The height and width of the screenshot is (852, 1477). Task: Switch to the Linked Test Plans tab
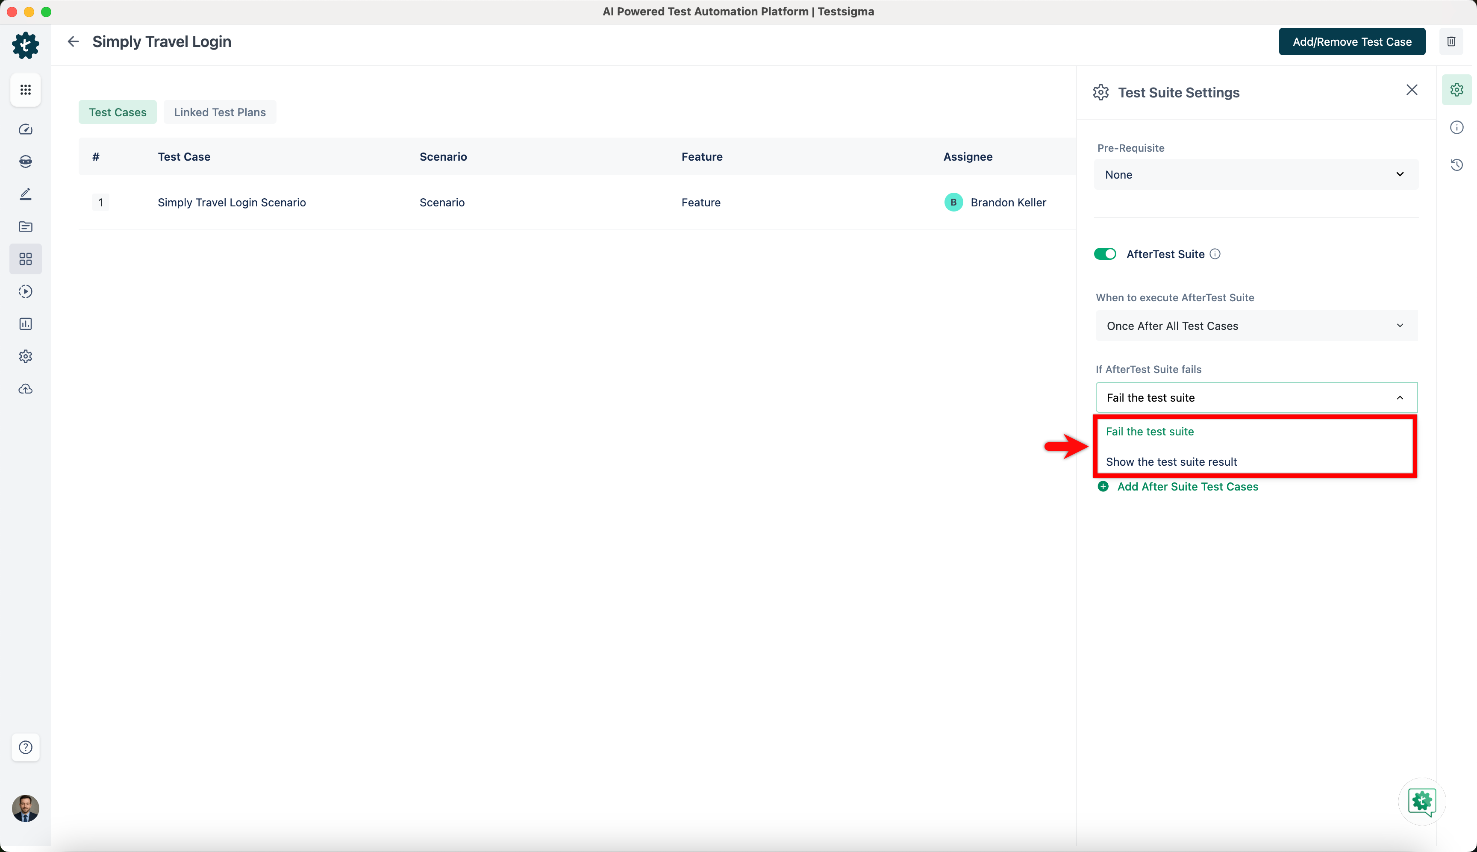[x=219, y=112]
